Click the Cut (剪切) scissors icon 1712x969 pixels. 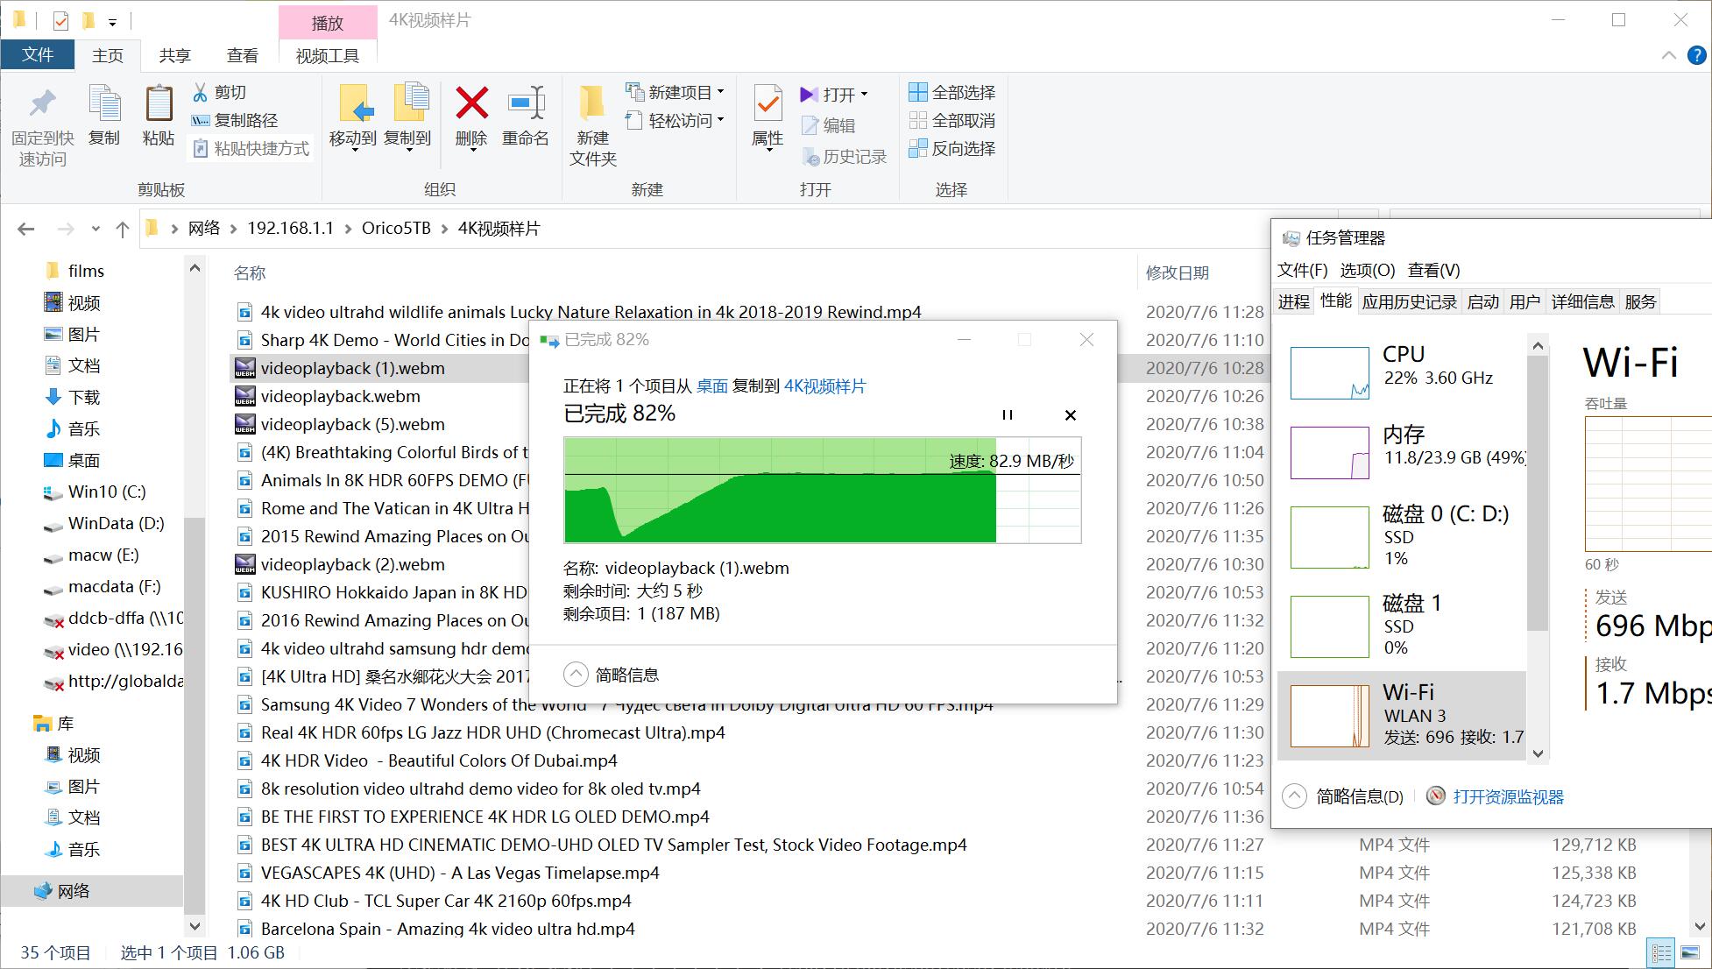(201, 92)
